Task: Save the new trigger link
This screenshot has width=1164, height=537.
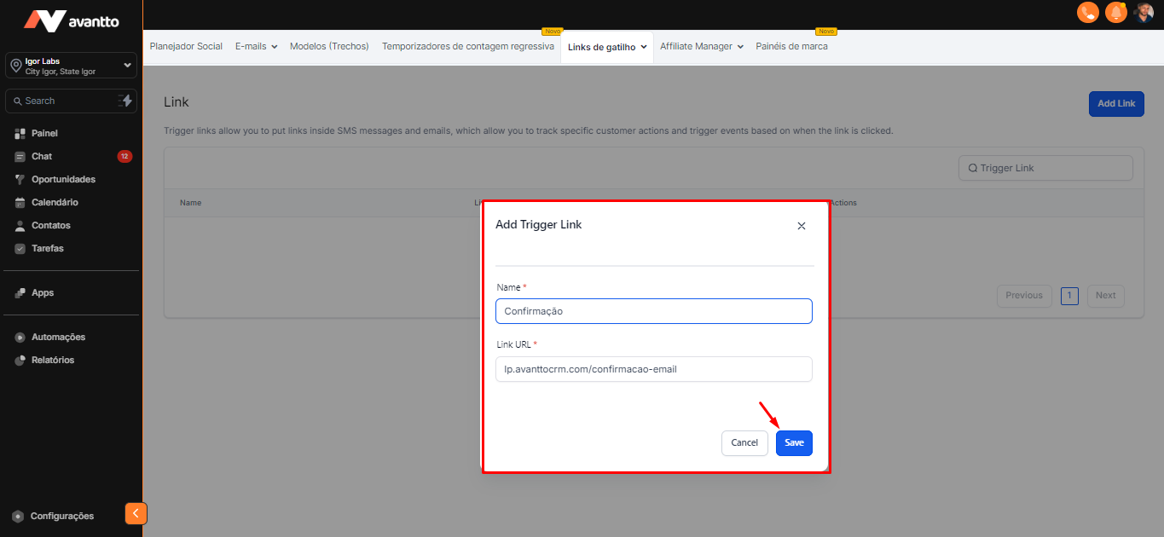Action: pos(794,443)
